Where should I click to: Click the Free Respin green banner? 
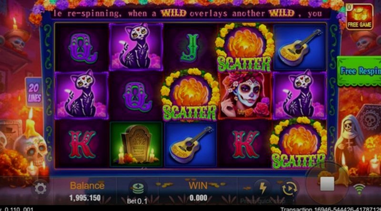pyautogui.click(x=359, y=71)
